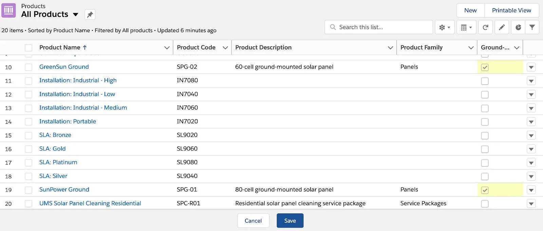Viewport: 543px width, 231px height.
Task: Click Panels family in GreenSun Ground row
Action: click(x=409, y=67)
